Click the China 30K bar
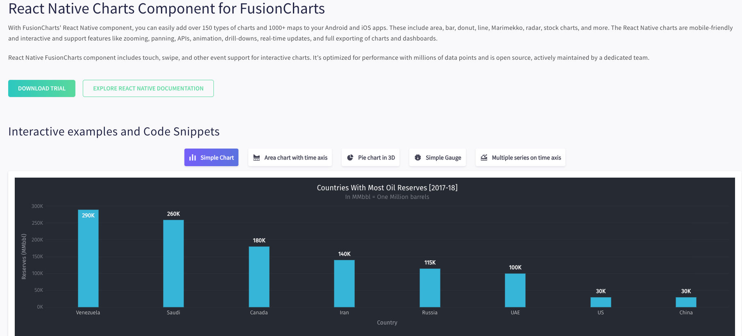This screenshot has width=742, height=336. [x=686, y=302]
